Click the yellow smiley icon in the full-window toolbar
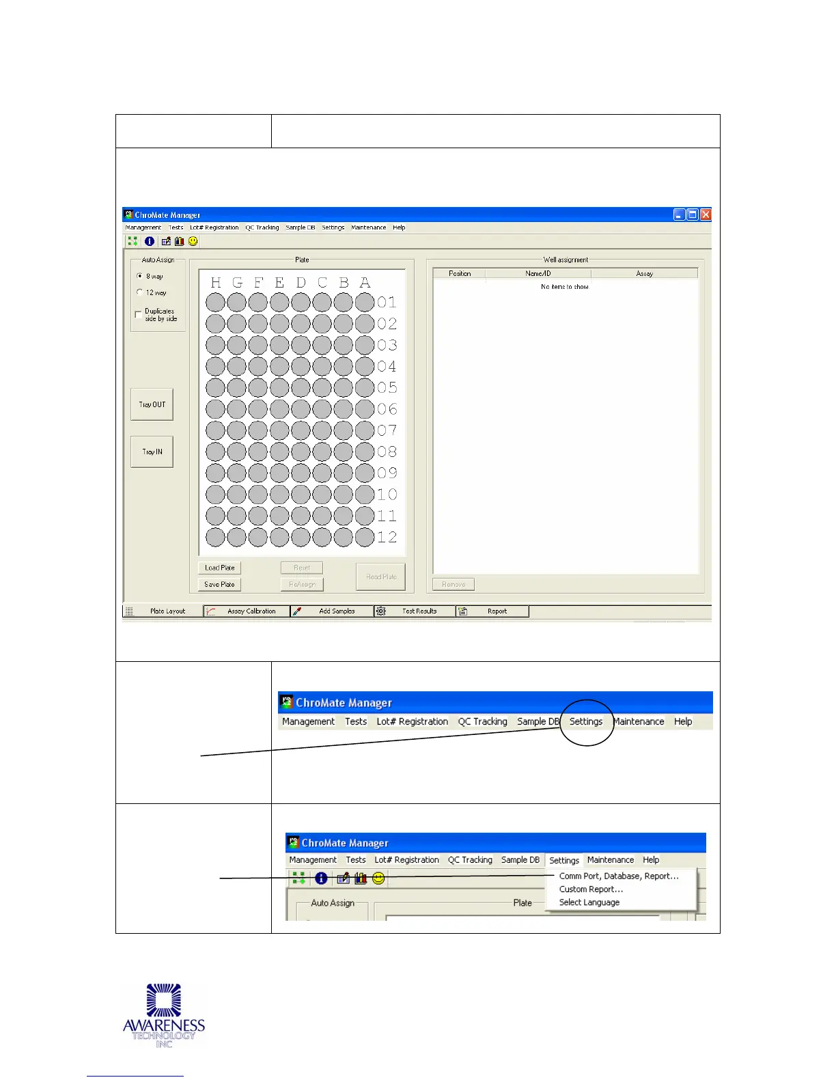 pyautogui.click(x=193, y=241)
